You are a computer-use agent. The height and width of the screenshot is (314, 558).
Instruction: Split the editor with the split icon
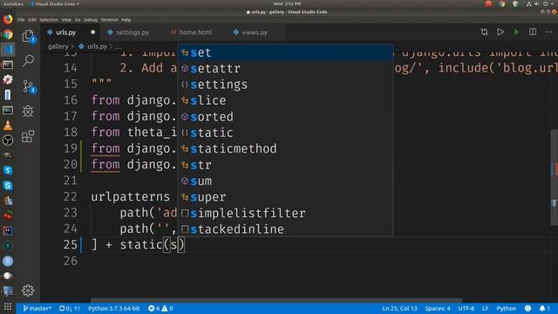click(x=533, y=32)
